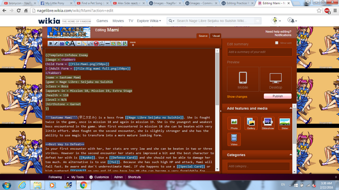
Task: Insert signature toolbar icon
Action: click(x=102, y=43)
